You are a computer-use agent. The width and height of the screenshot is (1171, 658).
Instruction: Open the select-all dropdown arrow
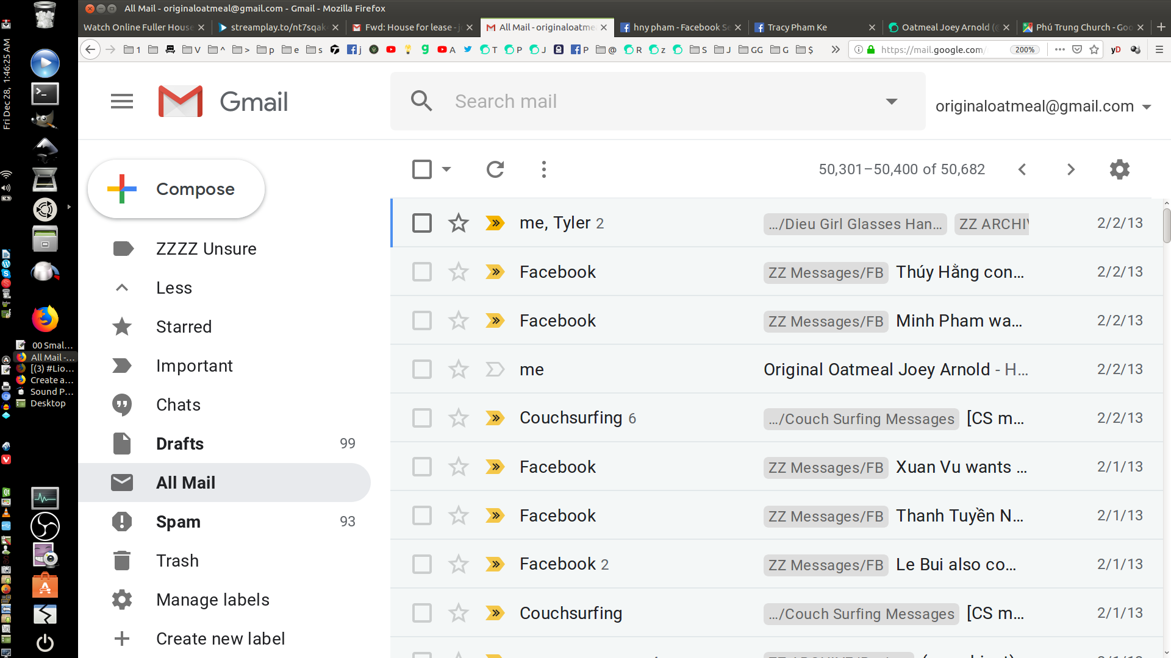pyautogui.click(x=446, y=169)
